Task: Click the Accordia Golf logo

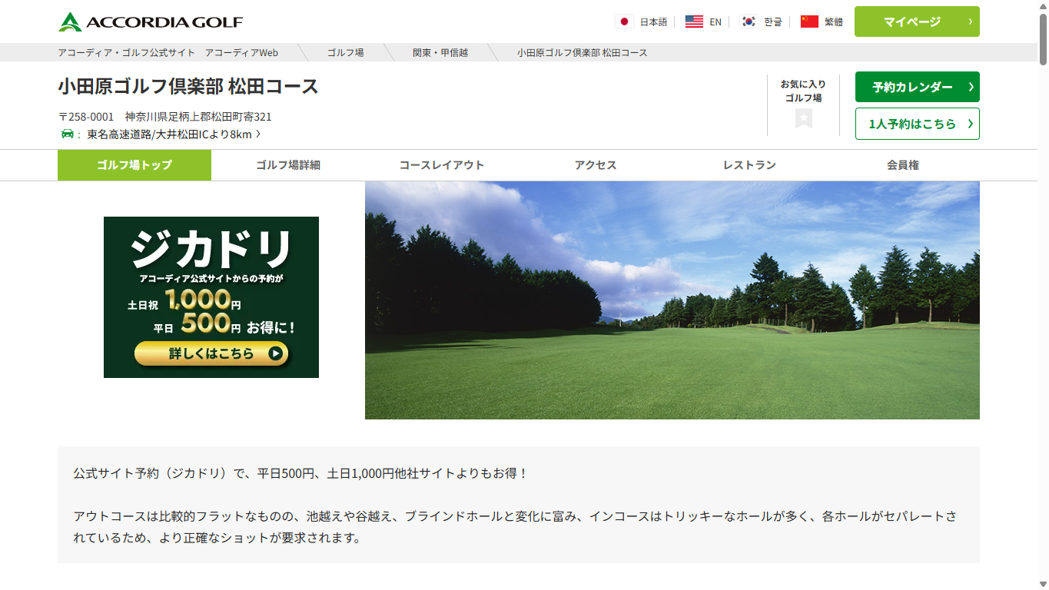Action: click(x=150, y=22)
